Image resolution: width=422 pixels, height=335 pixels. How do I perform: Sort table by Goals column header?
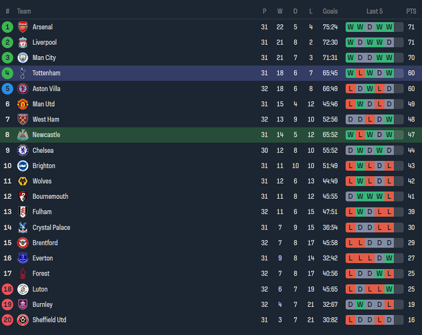[x=330, y=11]
